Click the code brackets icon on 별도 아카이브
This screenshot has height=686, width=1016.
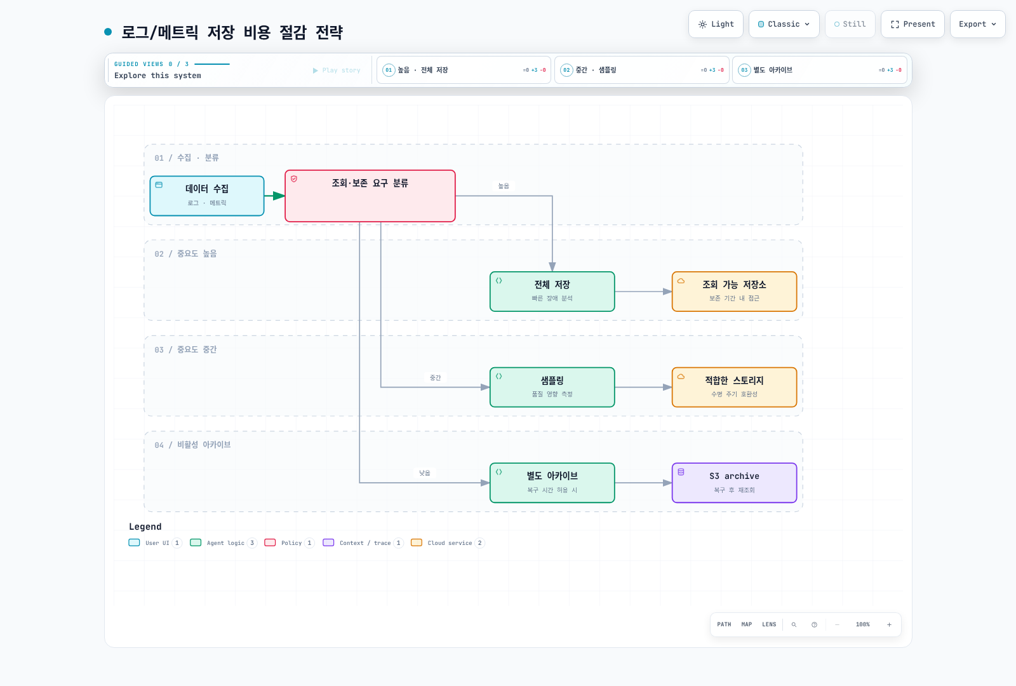point(499,472)
